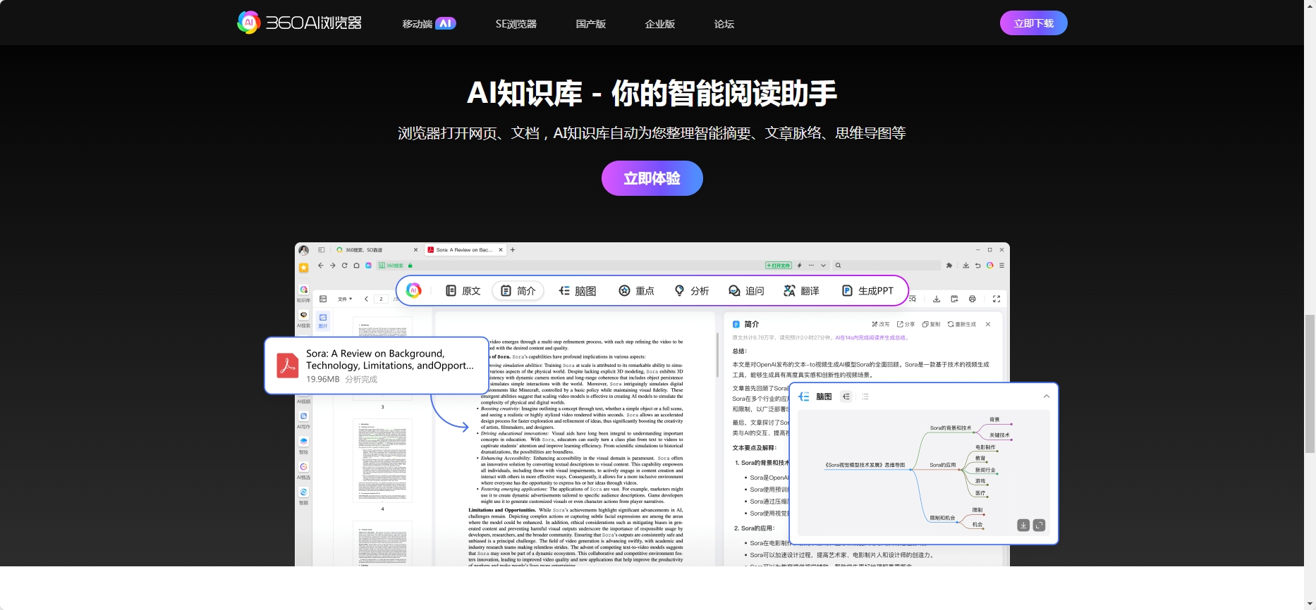This screenshot has width=1316, height=610.
Task: Select 原文 in the AI toolbar
Action: [x=463, y=291]
